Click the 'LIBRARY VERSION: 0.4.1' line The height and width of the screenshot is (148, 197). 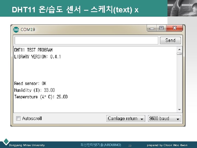pyautogui.click(x=37, y=57)
